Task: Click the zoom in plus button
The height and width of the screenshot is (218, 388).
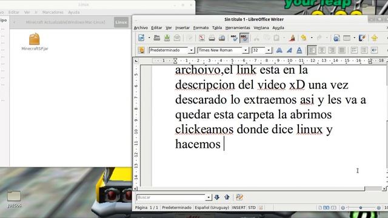Action: (x=378, y=208)
